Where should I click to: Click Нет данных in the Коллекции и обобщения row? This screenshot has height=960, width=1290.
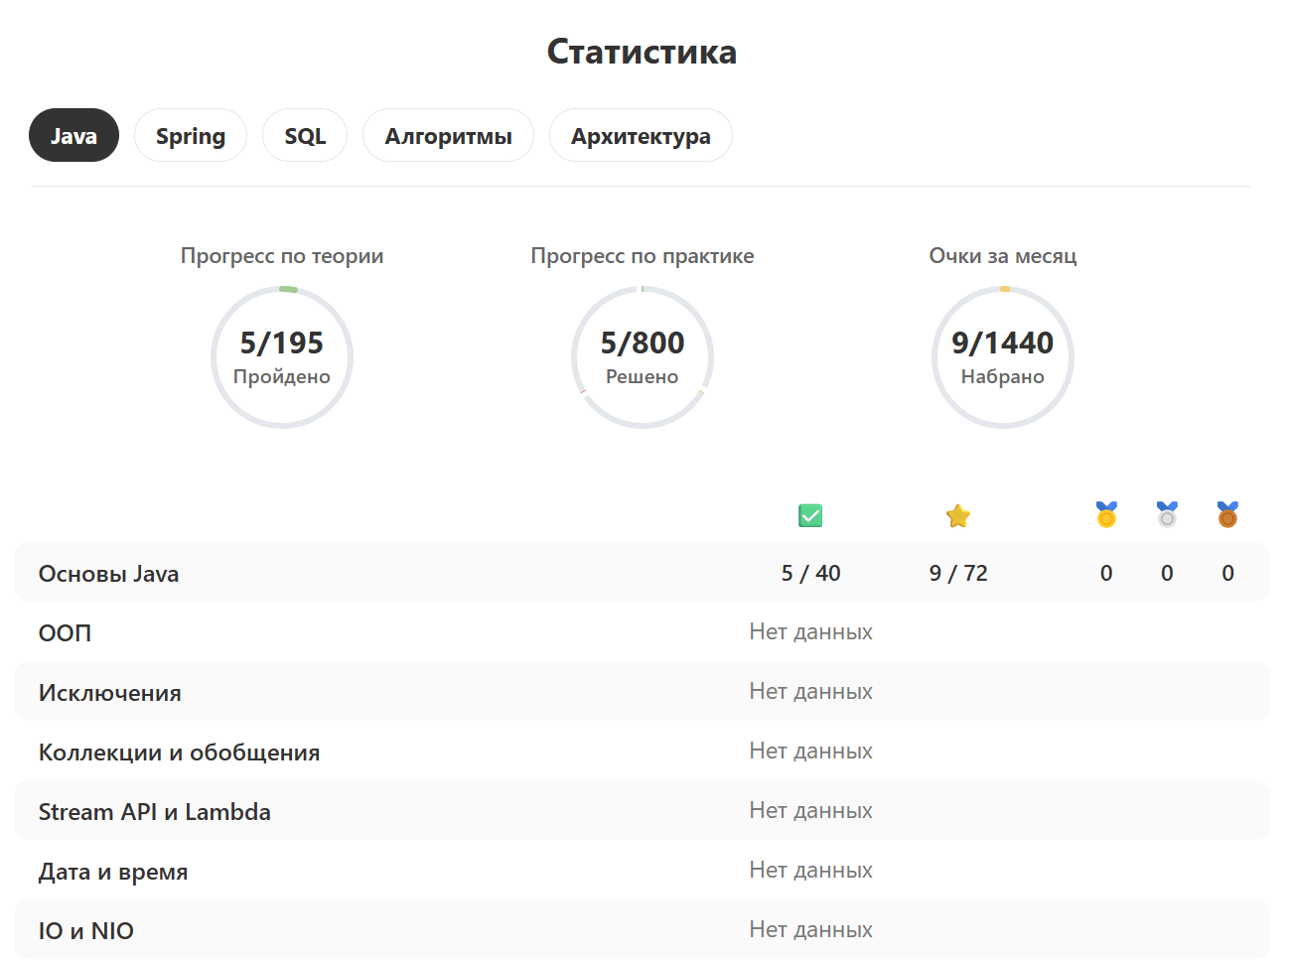pos(811,751)
